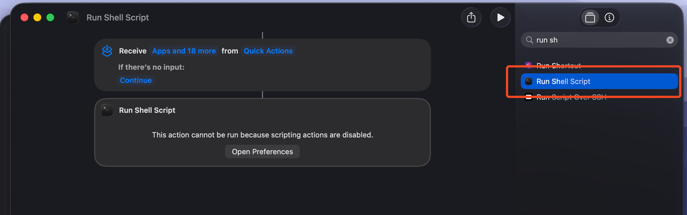Select 'Run Script Over SSH' in the results
Screen dimensions: 687x215
pyautogui.click(x=571, y=98)
